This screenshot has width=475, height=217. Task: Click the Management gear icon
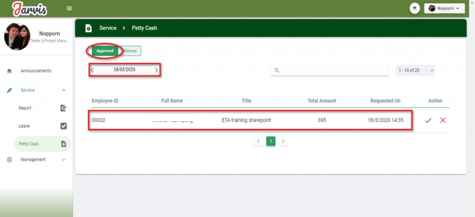click(9, 160)
